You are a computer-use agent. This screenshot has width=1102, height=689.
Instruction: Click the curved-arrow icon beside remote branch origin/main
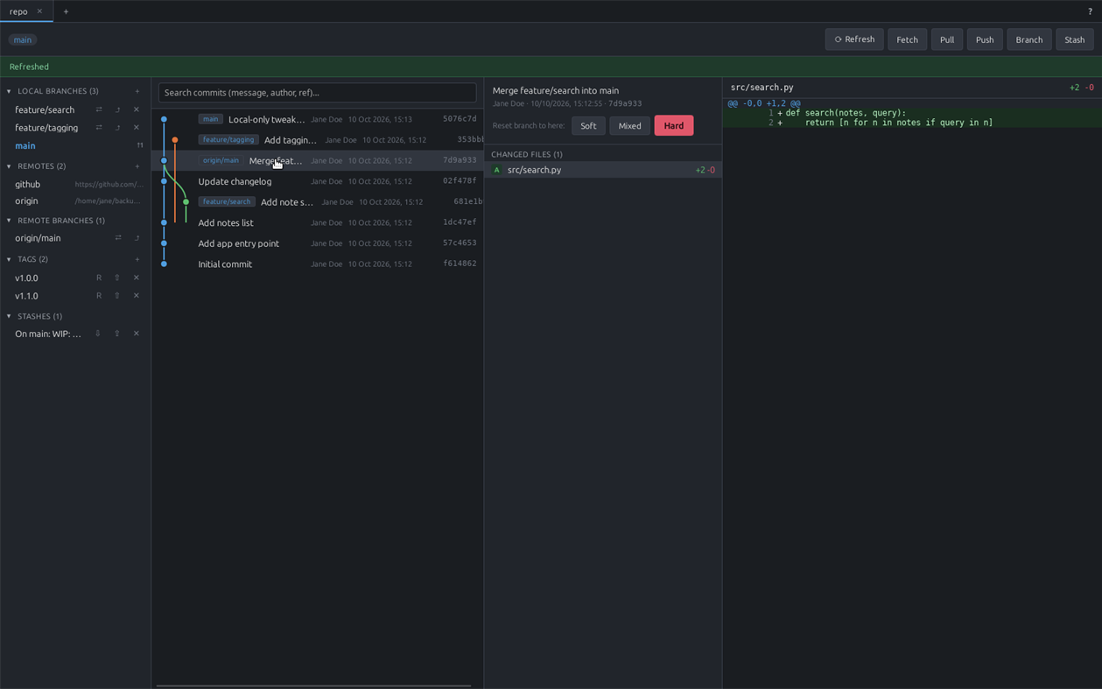(137, 238)
